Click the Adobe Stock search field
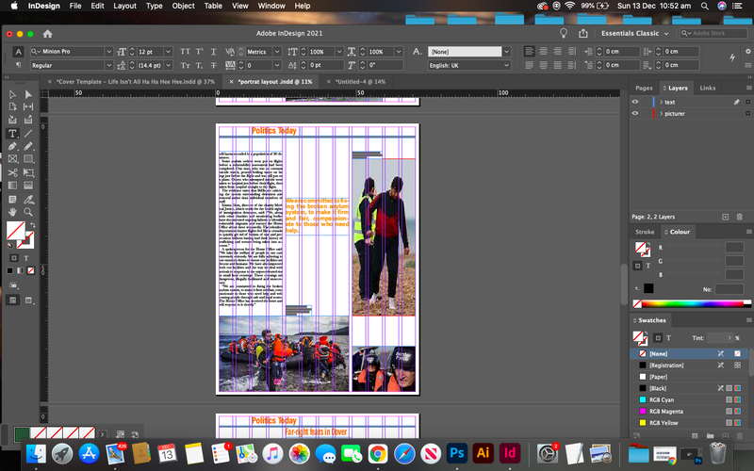This screenshot has height=471, width=754. [713, 33]
